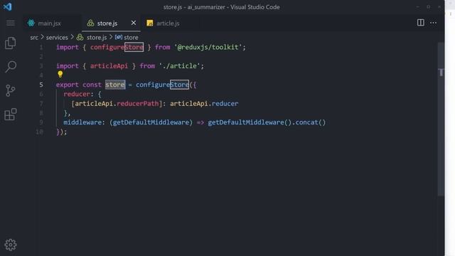The image size is (455, 256).
Task: Split the editor to the right
Action: 420,23
